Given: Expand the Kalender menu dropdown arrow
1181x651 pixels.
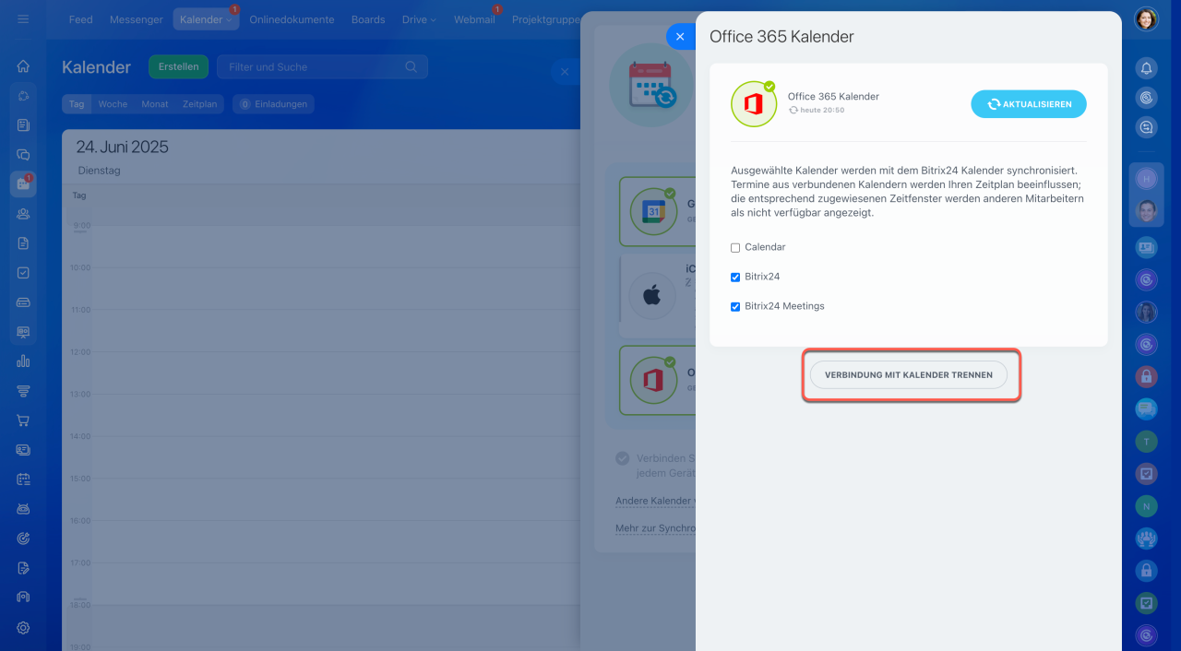Looking at the screenshot, I should [229, 20].
